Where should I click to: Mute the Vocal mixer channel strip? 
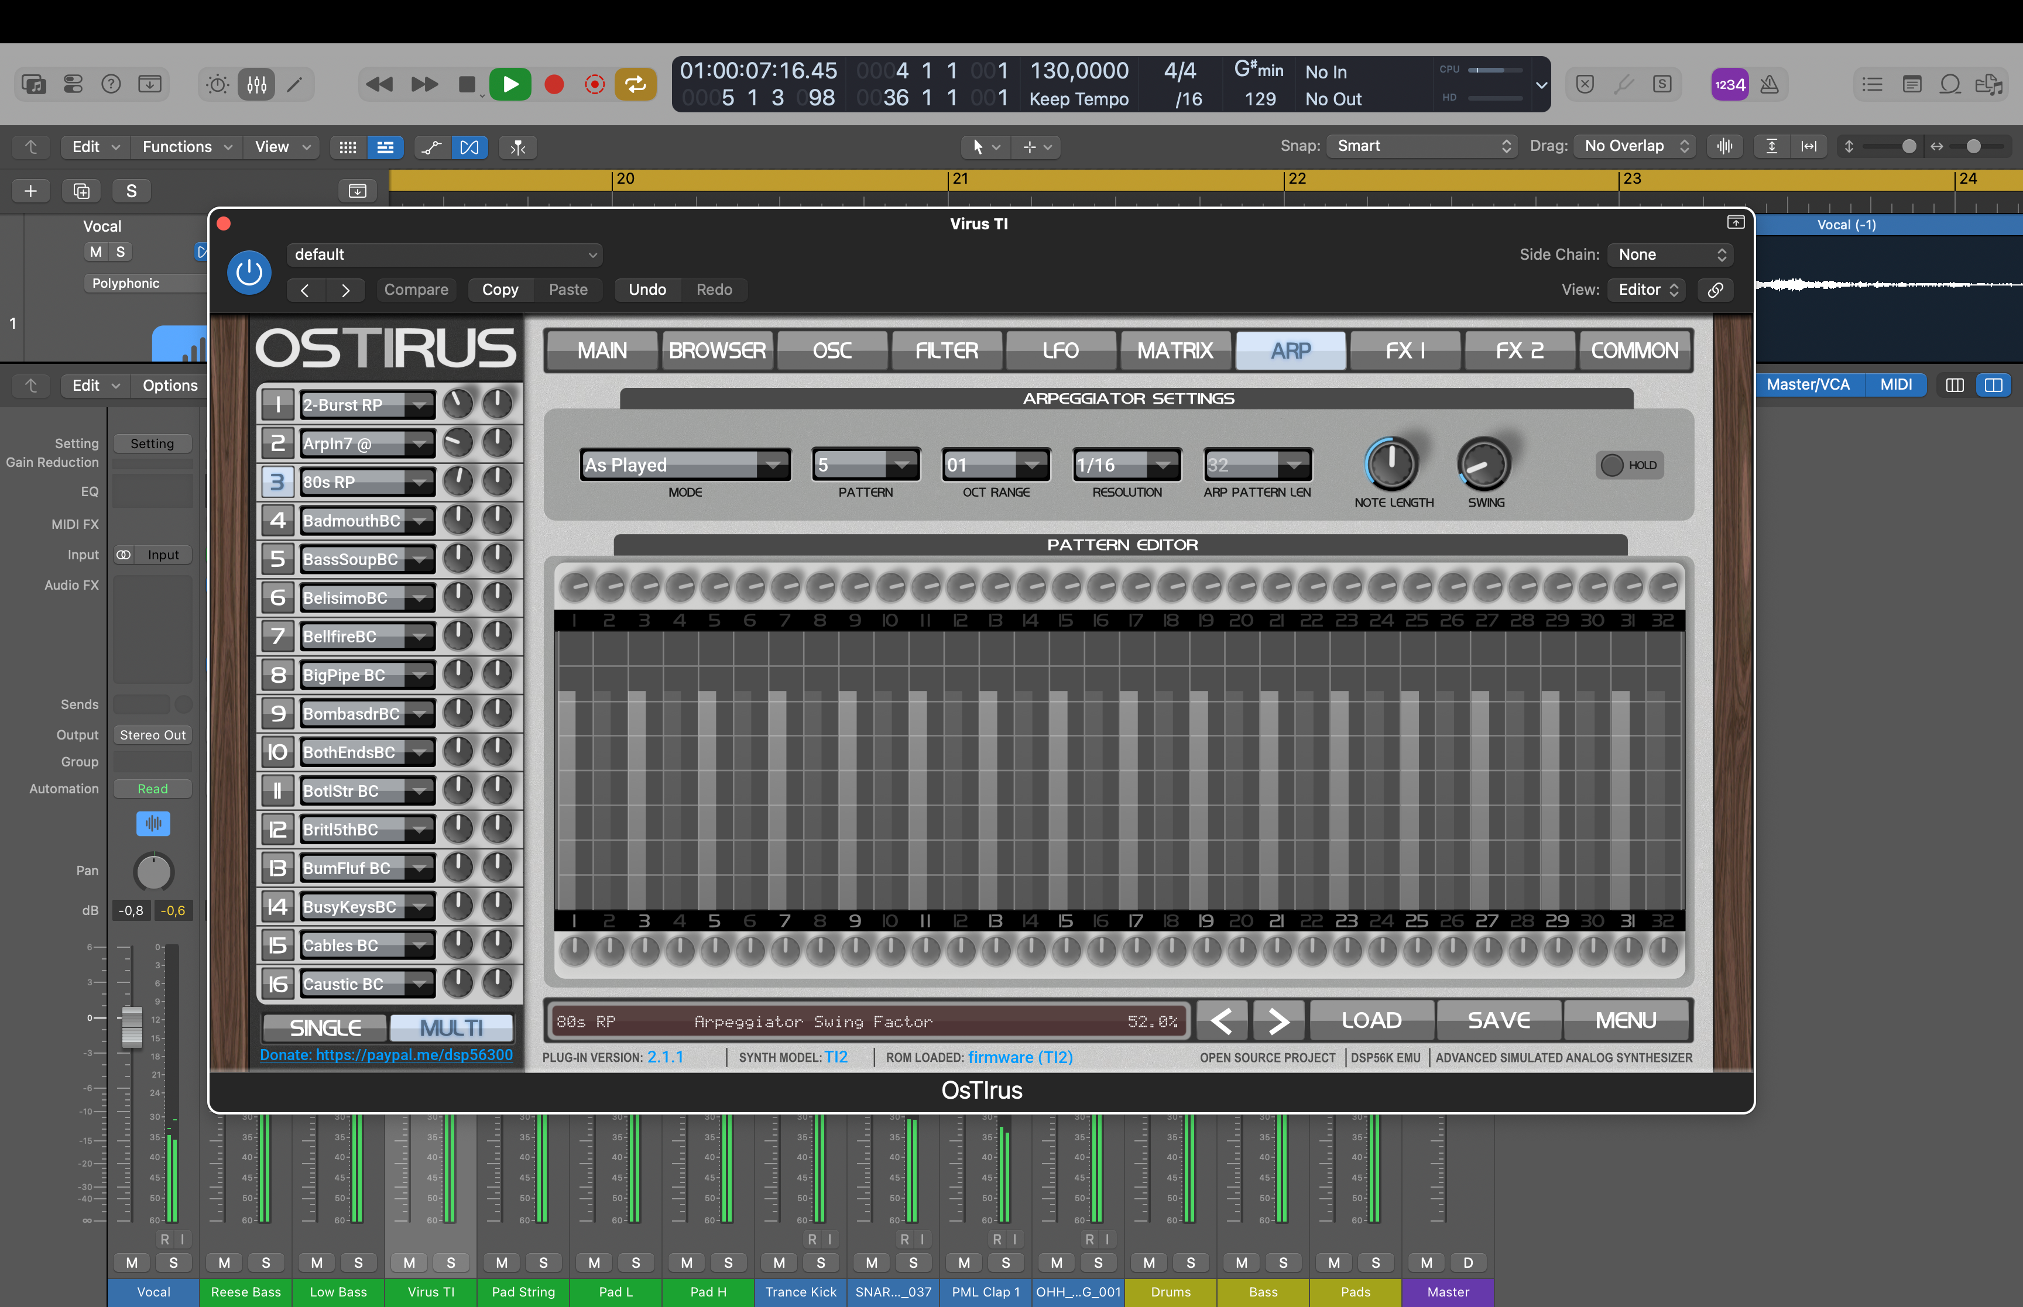click(132, 1263)
